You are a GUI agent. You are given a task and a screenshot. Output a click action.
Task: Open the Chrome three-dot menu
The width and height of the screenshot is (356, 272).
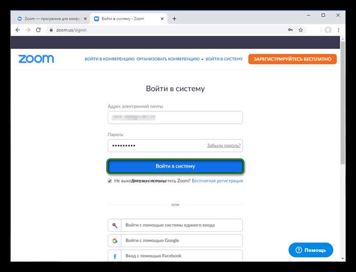(338, 30)
